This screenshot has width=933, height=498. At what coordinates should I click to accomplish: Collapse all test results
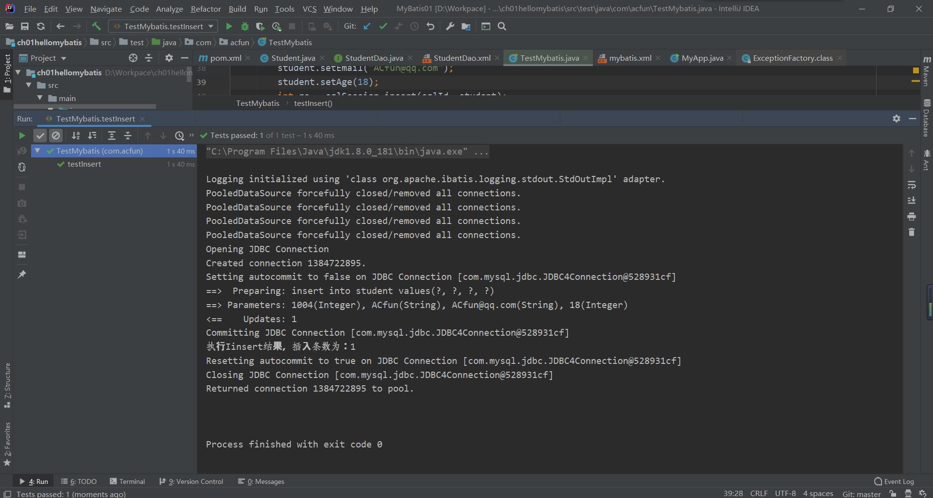pyautogui.click(x=128, y=136)
